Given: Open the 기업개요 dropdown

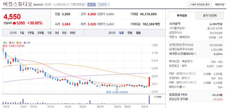Looking at the screenshot, I should (103, 4).
